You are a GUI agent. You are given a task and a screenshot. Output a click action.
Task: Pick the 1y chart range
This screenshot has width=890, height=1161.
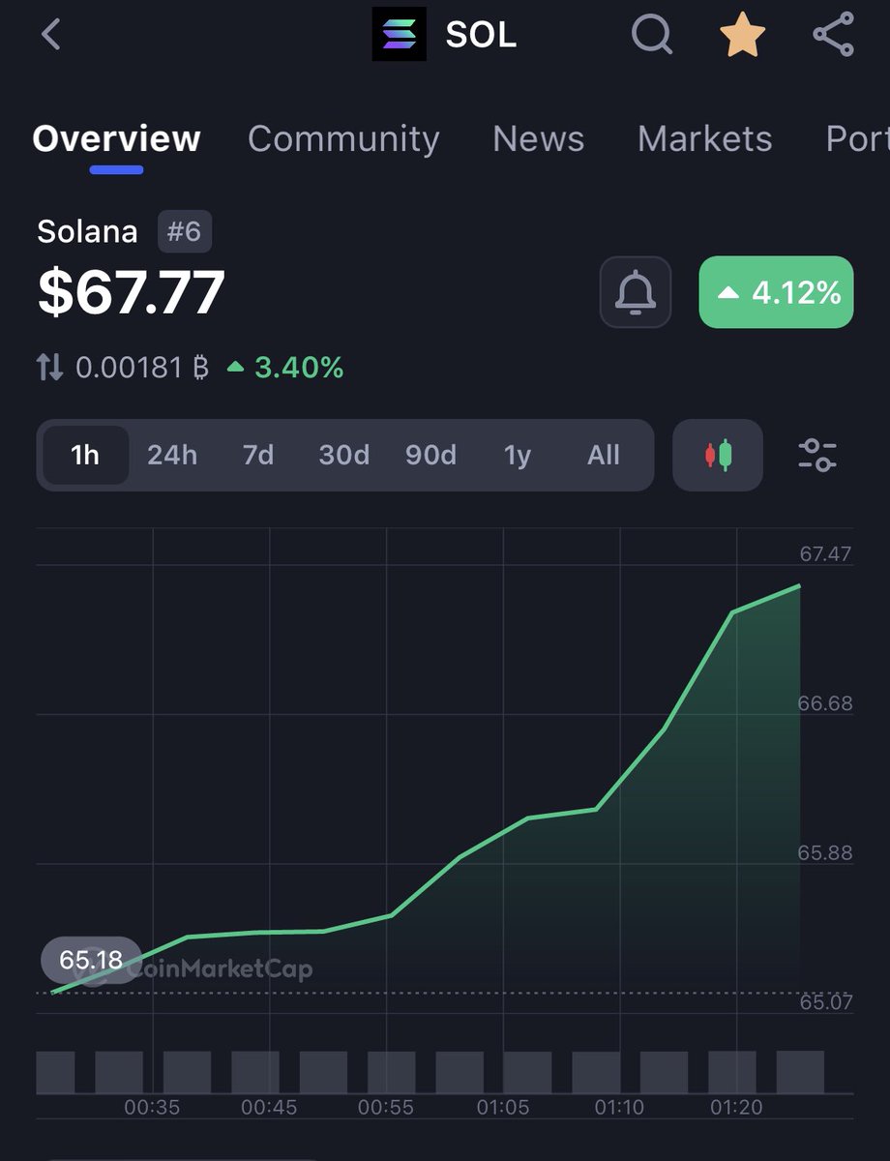coord(518,455)
